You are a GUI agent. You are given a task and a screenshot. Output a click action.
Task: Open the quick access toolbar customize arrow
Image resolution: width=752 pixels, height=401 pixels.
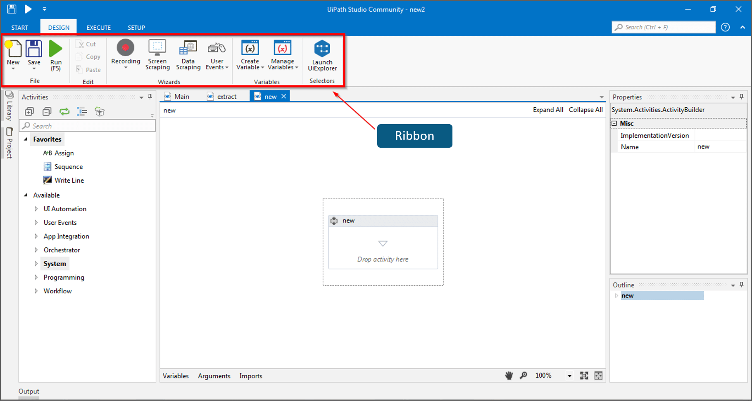click(x=44, y=9)
